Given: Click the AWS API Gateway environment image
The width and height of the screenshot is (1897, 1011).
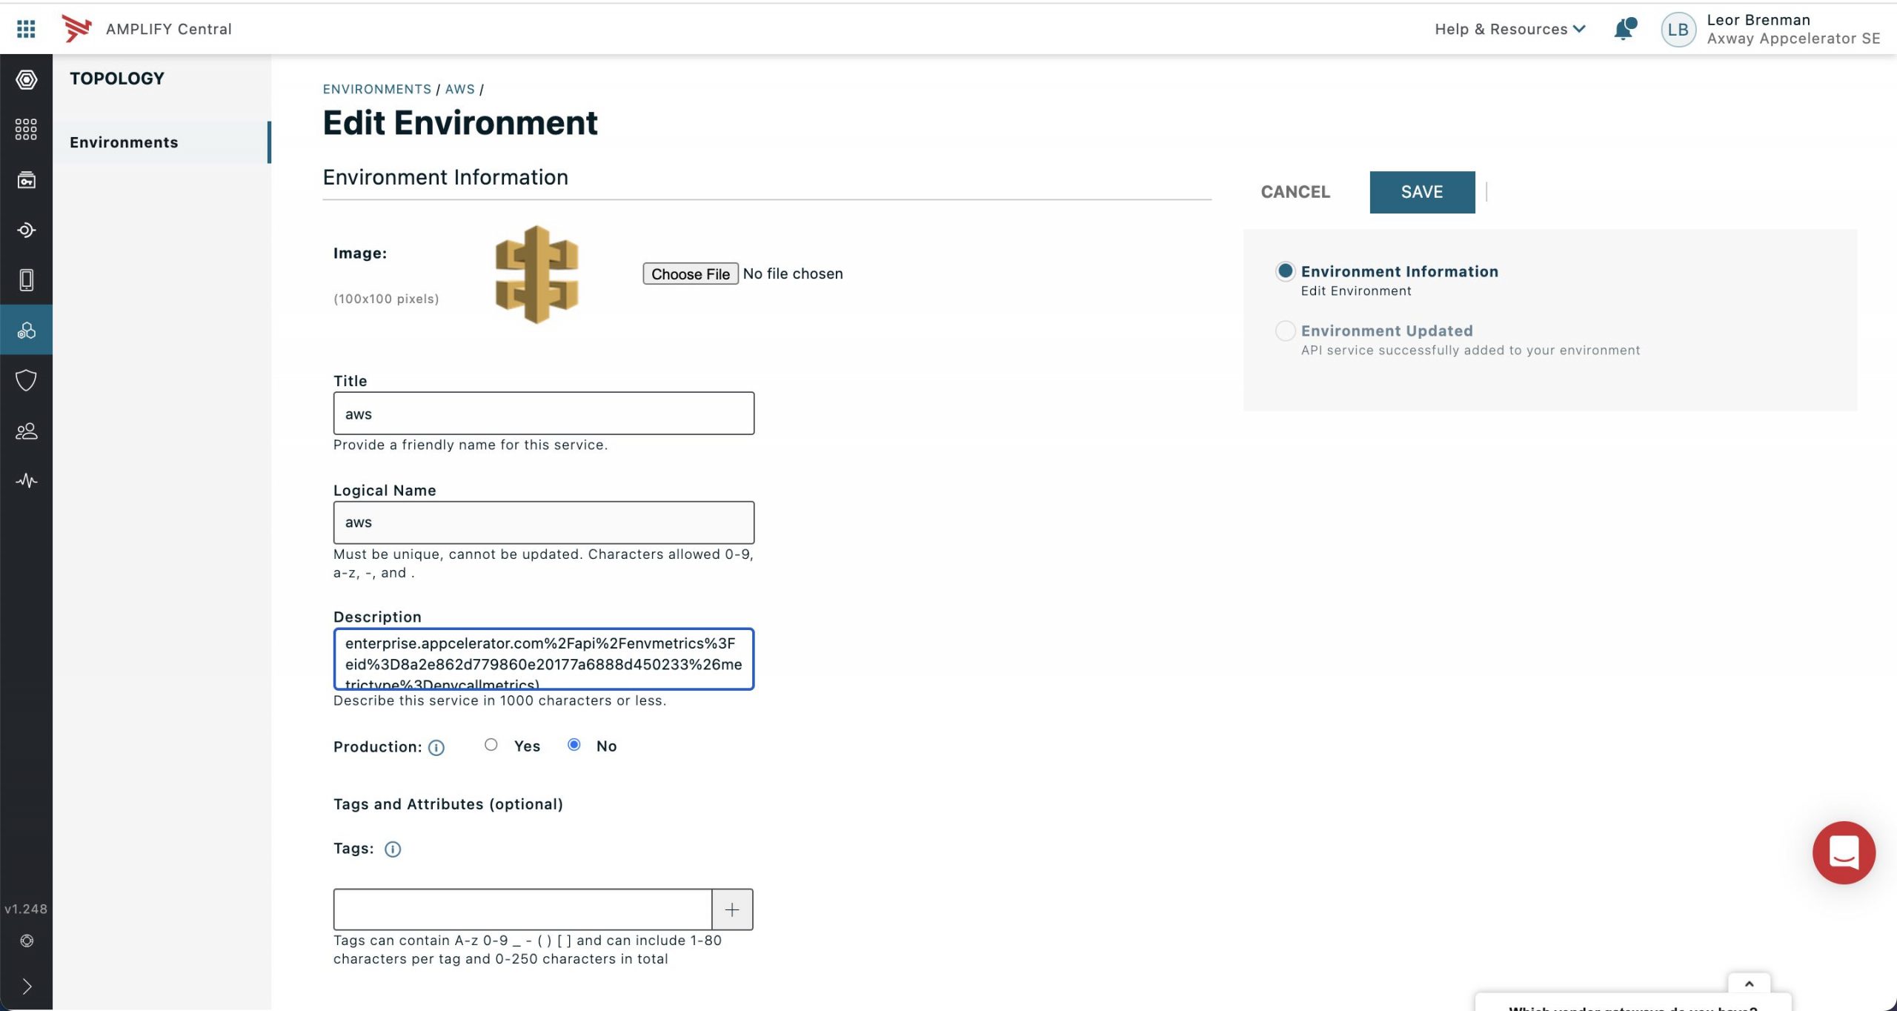Looking at the screenshot, I should pos(536,275).
